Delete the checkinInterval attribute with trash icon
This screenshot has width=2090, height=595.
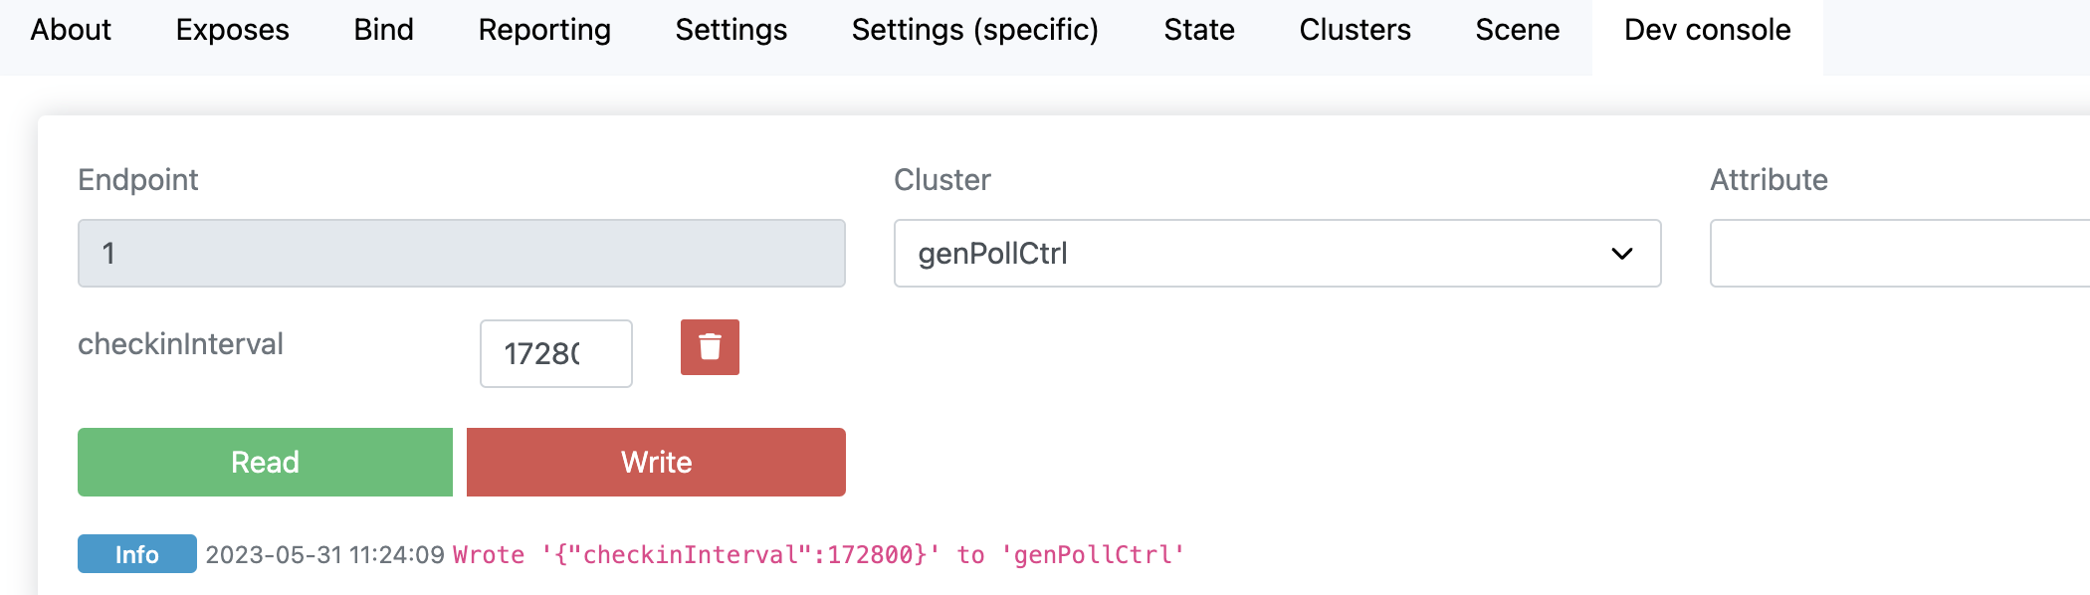coord(710,347)
